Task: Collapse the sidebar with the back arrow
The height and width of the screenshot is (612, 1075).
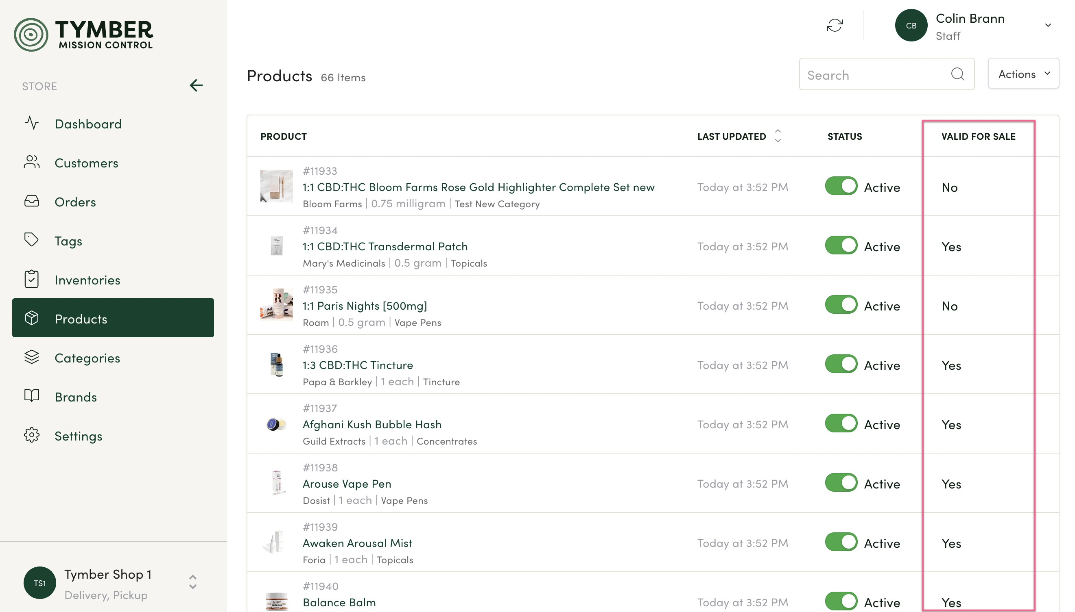Action: (x=196, y=85)
